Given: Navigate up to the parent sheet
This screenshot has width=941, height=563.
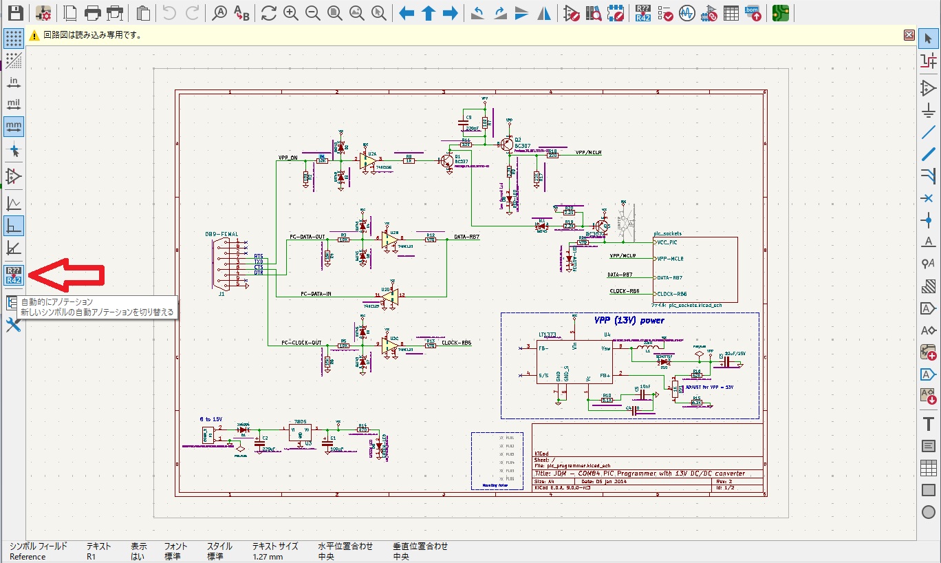Looking at the screenshot, I should point(428,12).
